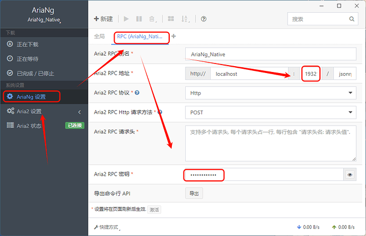Screen dimensions: 366x236
Task: Open the A-Z sort order icon
Action: tap(185, 19)
